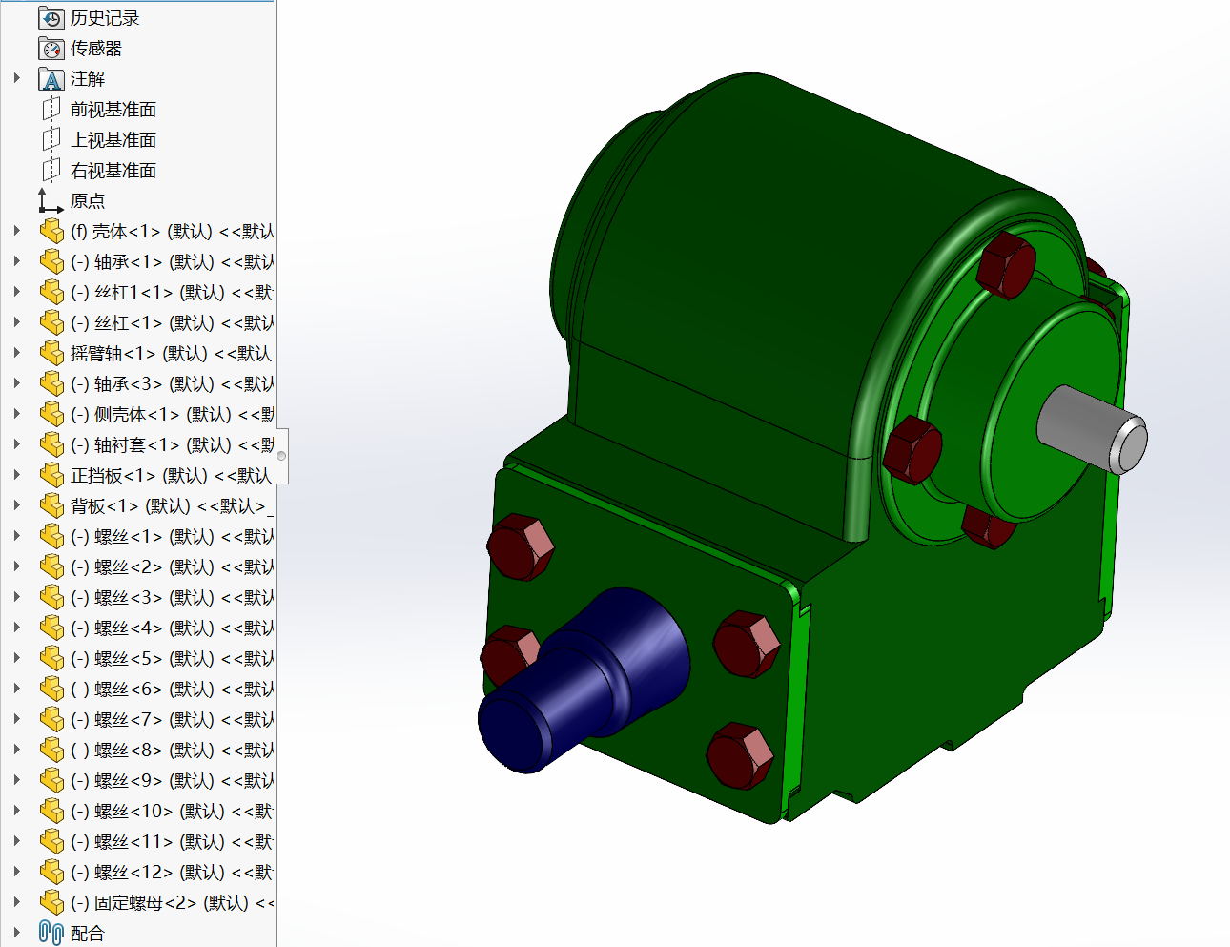Expand the 固定螺母<2> component node
1230x947 pixels.
coord(17,902)
